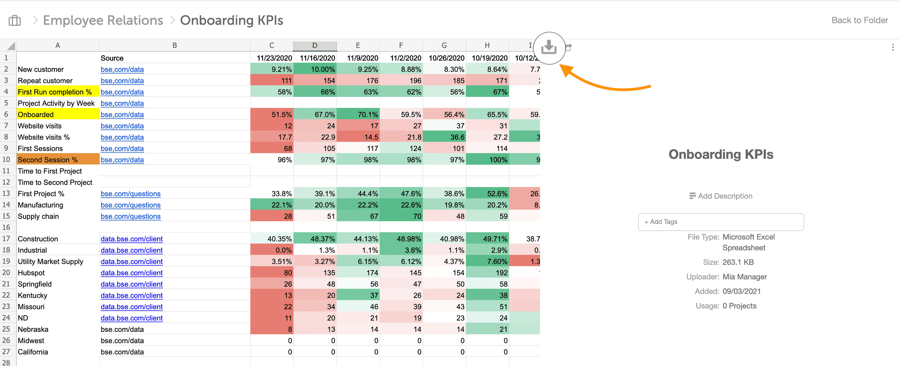This screenshot has height=366, width=899.
Task: Open data.bse.com/client link for Construction
Action: coord(132,239)
